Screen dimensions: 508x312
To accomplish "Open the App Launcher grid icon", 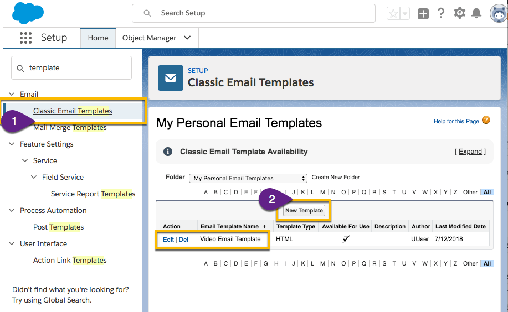I will (25, 38).
